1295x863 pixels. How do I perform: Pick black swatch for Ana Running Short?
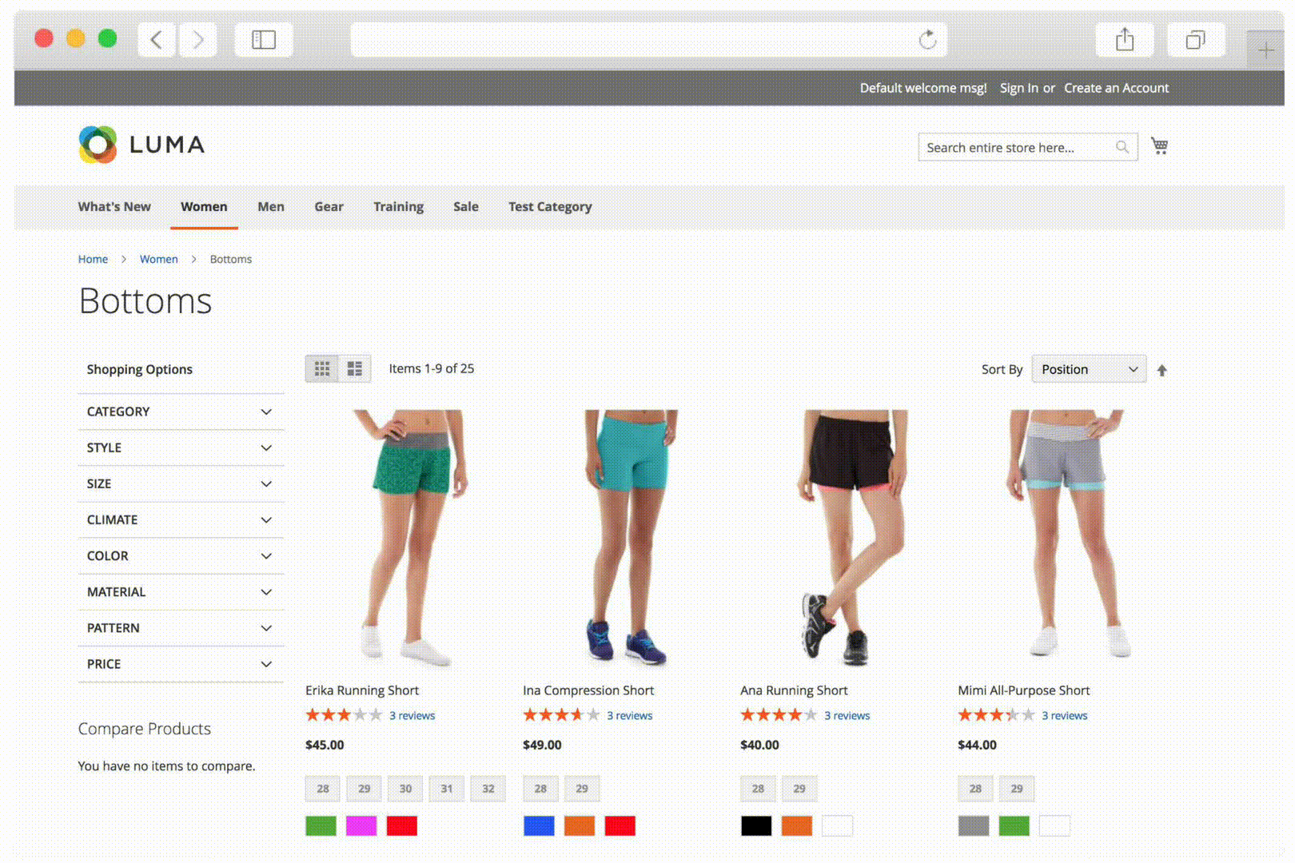click(x=756, y=826)
